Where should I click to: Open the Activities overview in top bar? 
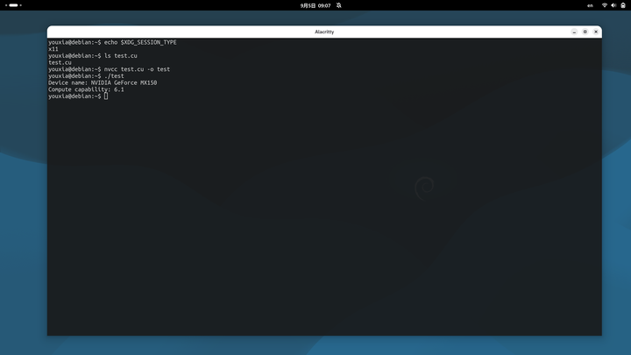(13, 5)
